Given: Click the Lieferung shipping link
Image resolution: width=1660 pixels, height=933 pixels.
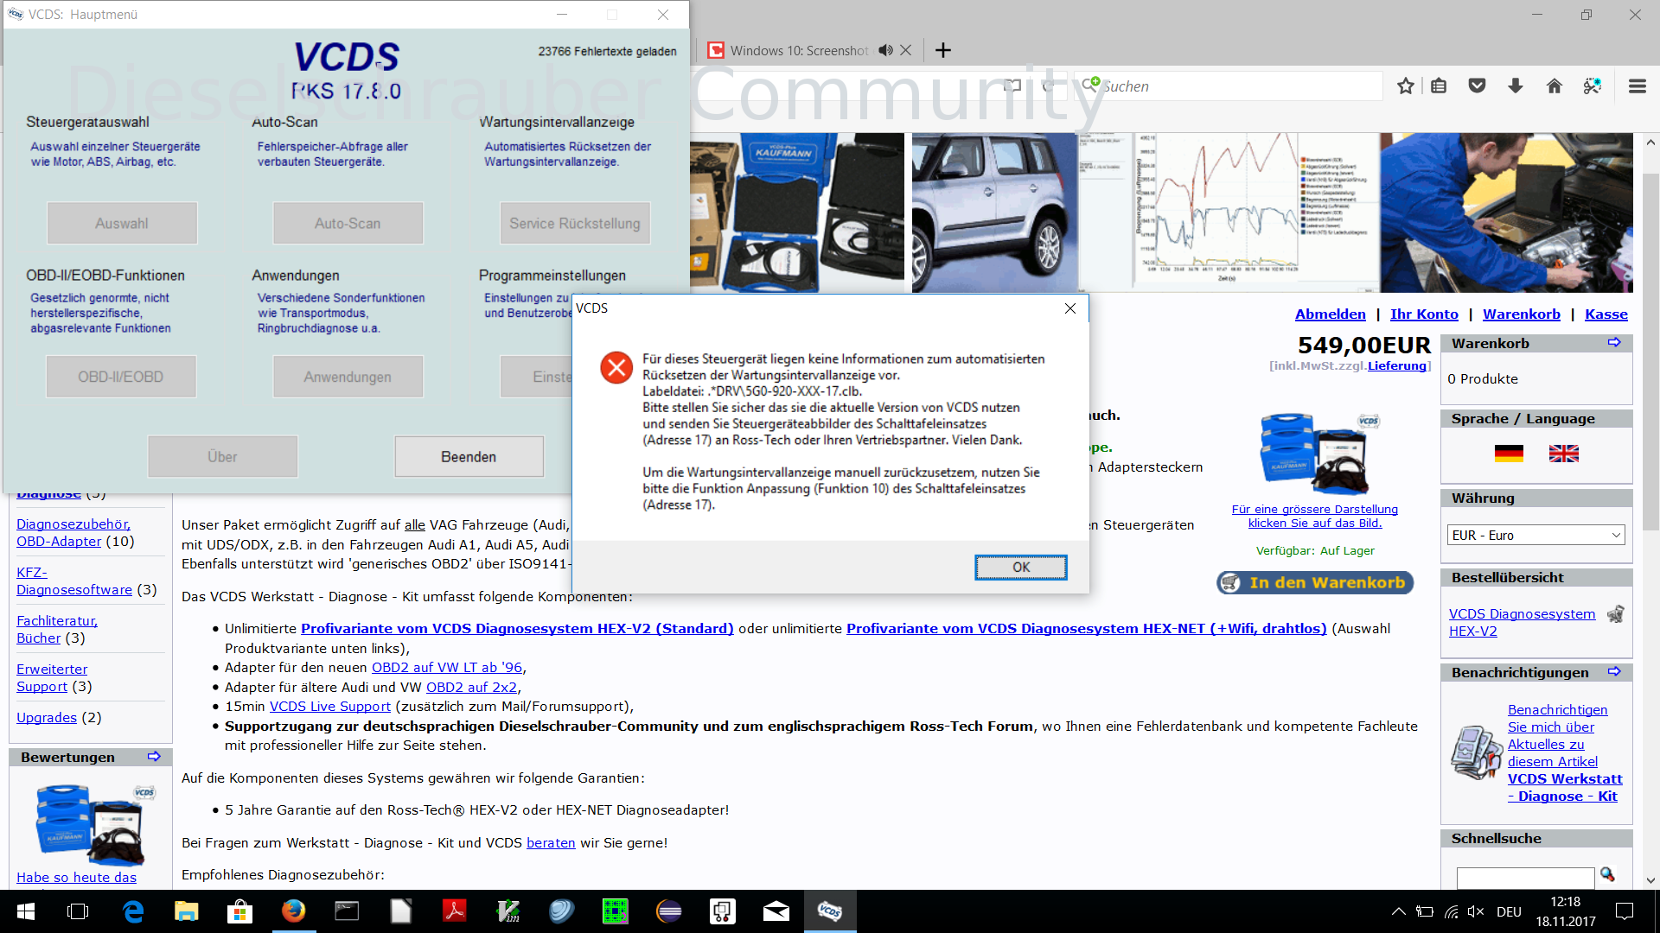Looking at the screenshot, I should tap(1396, 365).
